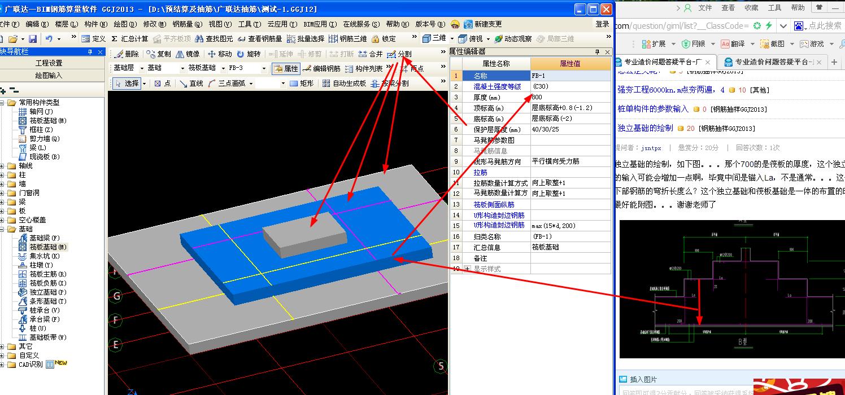
Task: Open the 楼层 menu
Action: (66, 24)
